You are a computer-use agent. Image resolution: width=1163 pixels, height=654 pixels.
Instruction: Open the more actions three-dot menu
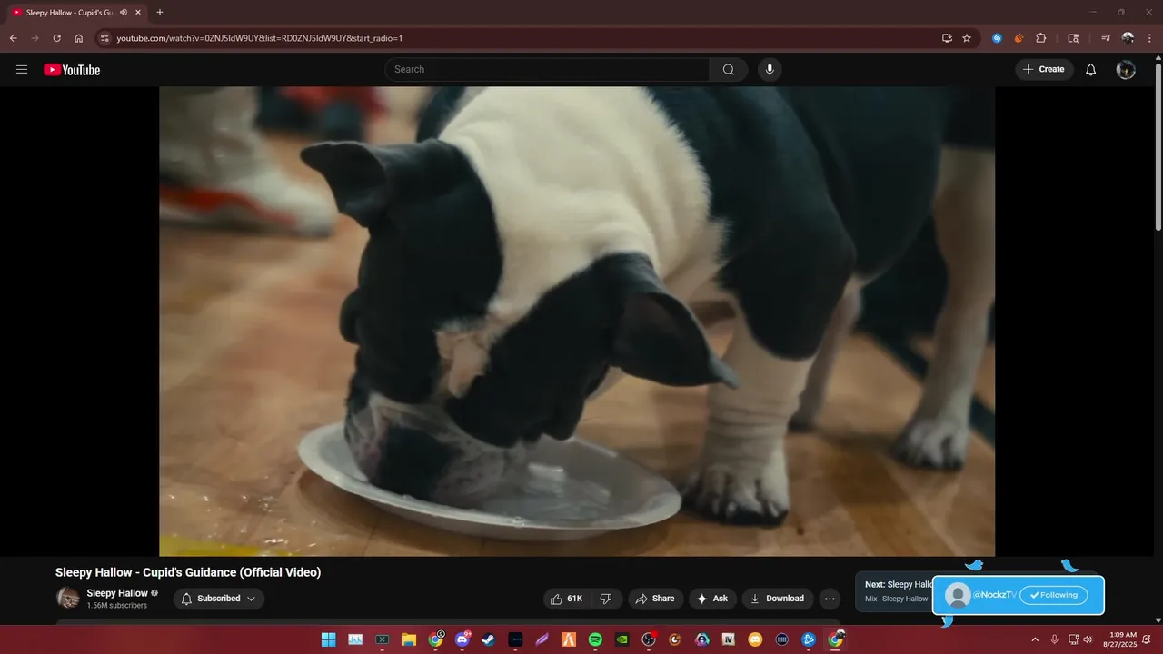(x=829, y=599)
